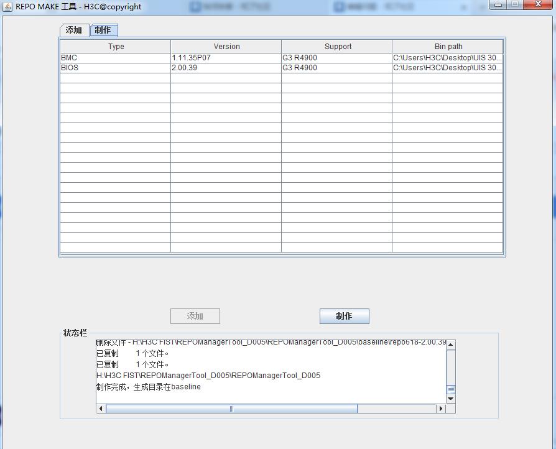Click vertical scrollbar thumb in status log
This screenshot has height=449, width=556.
pyautogui.click(x=451, y=389)
